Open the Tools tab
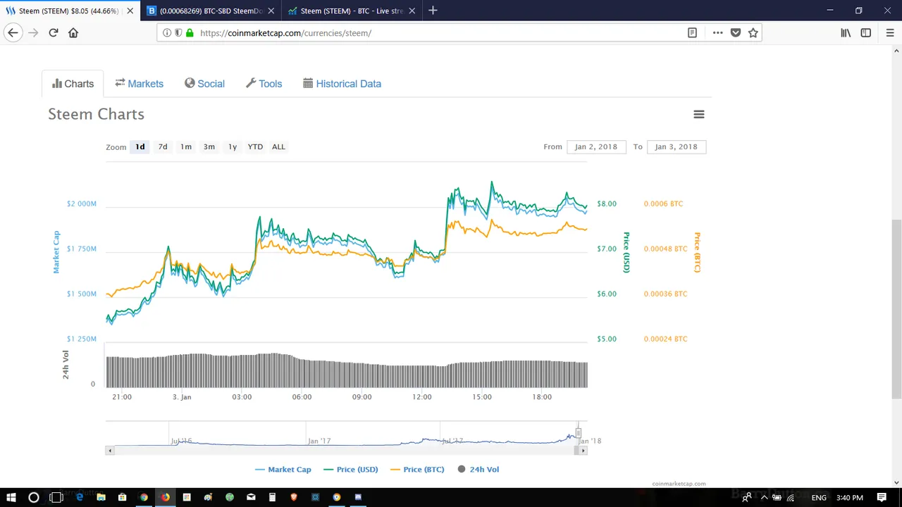The width and height of the screenshot is (902, 507). click(x=264, y=83)
